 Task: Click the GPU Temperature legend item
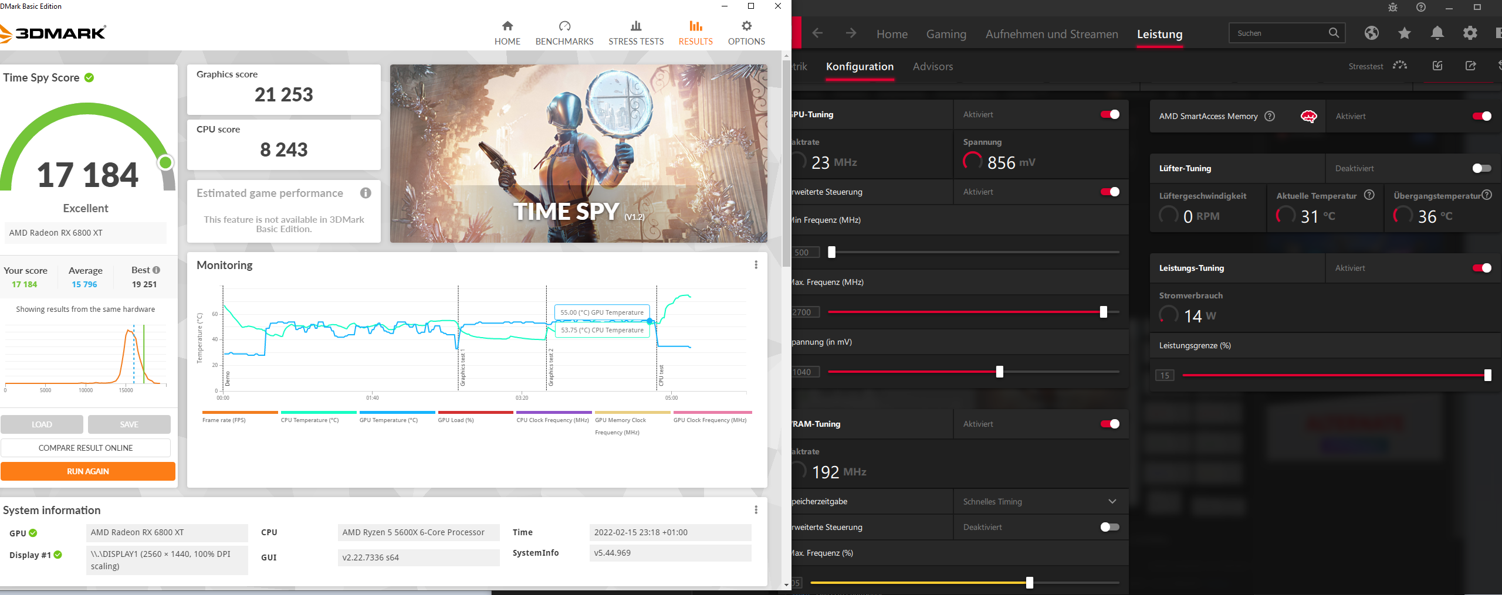tap(397, 417)
